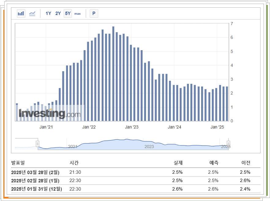
Task: Click y-axis value 7
Action: coord(232,24)
